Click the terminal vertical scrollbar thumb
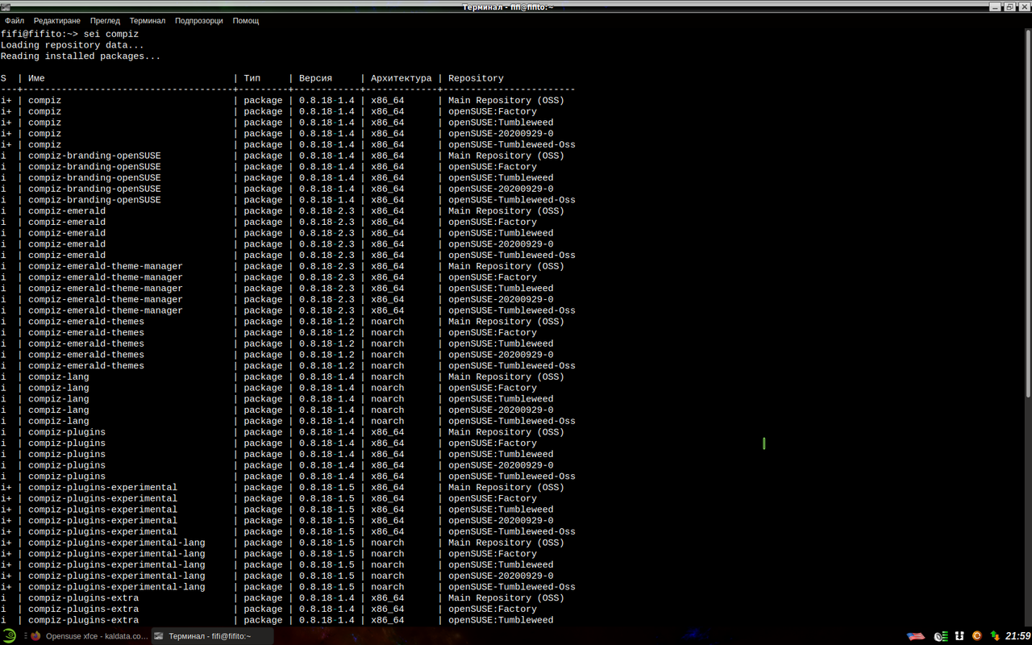Viewport: 1032px width, 645px height. (1028, 214)
